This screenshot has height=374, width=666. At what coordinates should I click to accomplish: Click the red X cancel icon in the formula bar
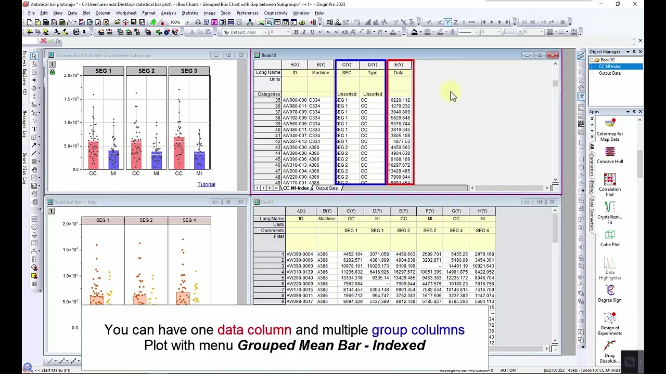tap(43, 41)
